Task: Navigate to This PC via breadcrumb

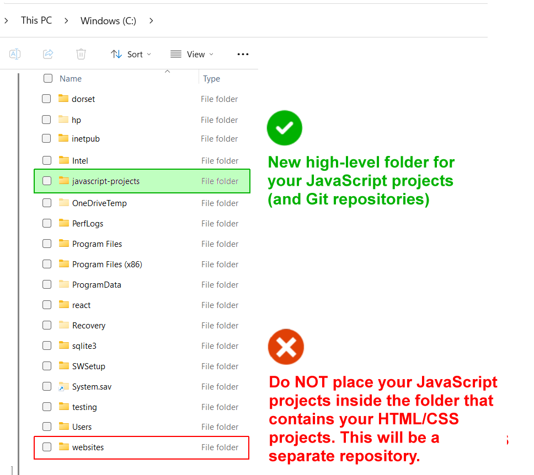Action: 36,20
